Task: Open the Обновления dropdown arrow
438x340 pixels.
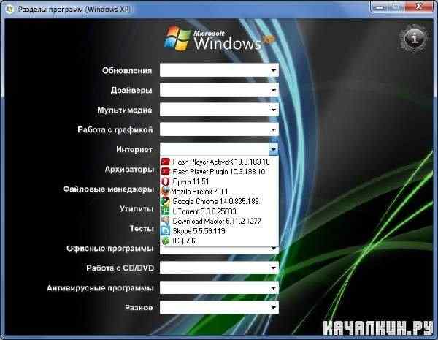Action: pos(274,70)
